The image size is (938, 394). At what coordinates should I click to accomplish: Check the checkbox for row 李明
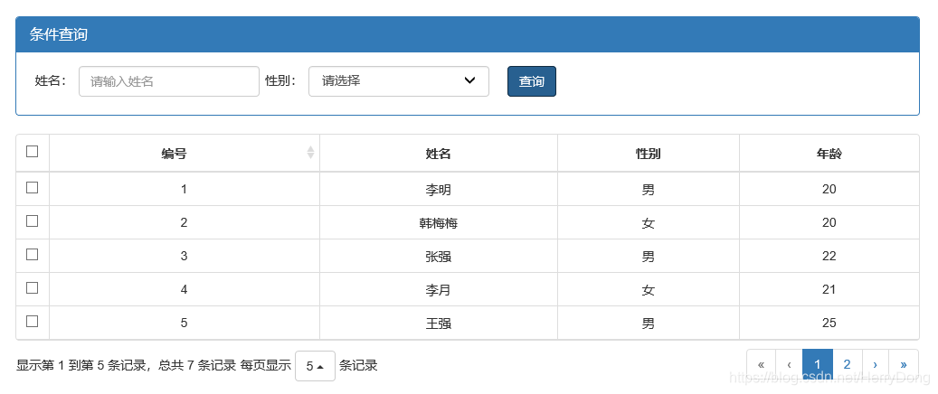[x=33, y=187]
